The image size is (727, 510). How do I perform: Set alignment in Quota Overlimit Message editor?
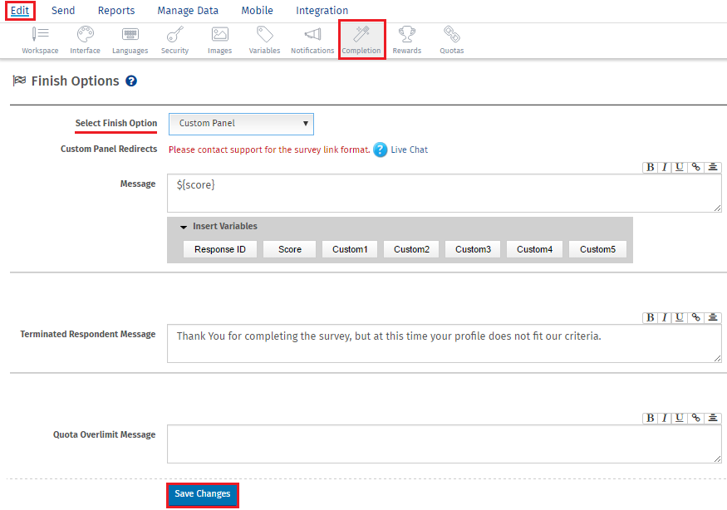pyautogui.click(x=713, y=418)
